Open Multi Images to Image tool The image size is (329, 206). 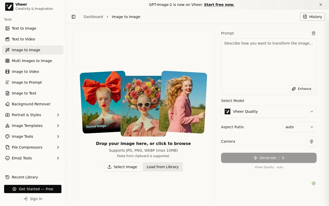coord(33,61)
